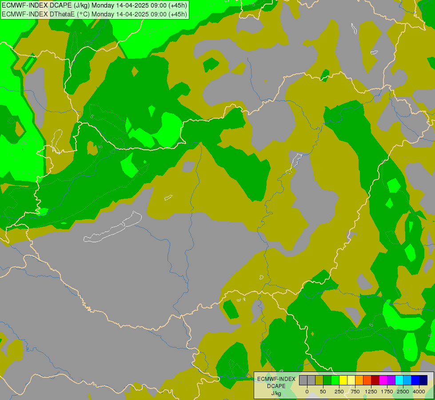Click the legend value label 1750
The image size is (435, 400).
click(x=387, y=392)
